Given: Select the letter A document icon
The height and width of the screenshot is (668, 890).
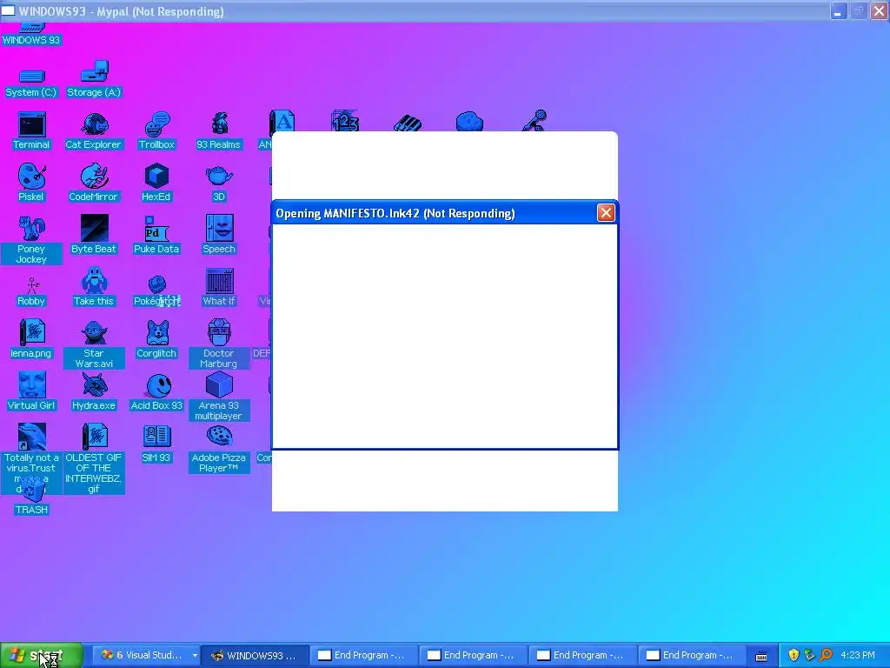Looking at the screenshot, I should [282, 120].
